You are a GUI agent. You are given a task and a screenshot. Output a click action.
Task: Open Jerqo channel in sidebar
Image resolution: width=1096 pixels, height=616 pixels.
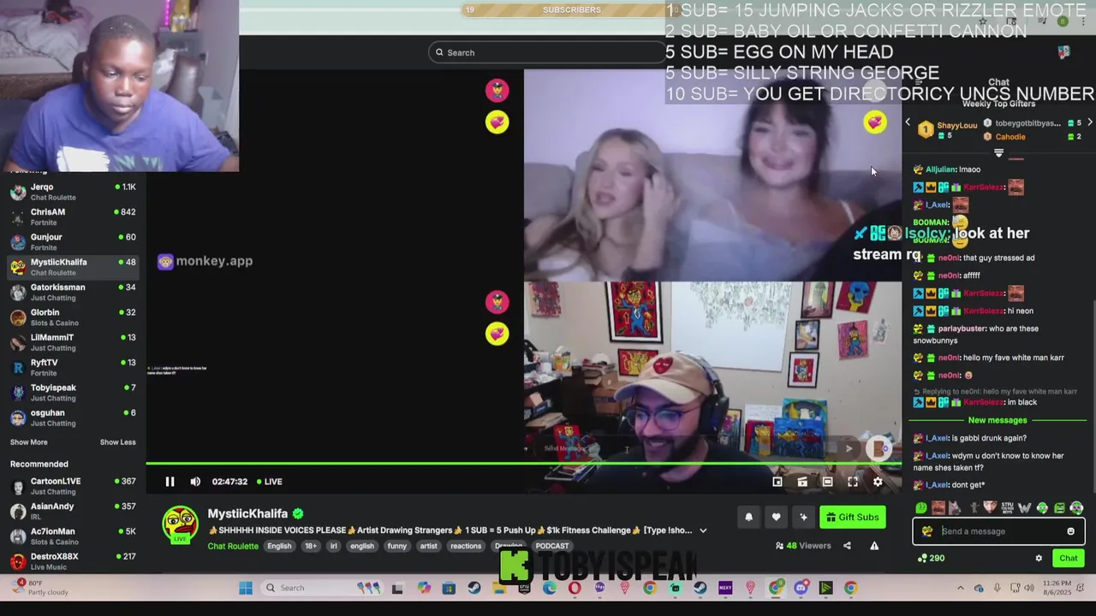(x=73, y=192)
